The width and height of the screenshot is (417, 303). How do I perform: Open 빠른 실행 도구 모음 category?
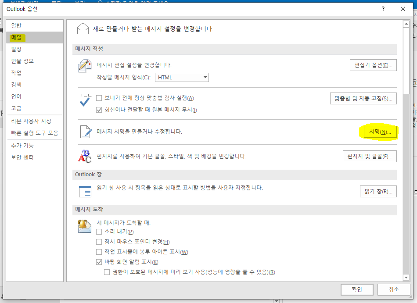(35, 133)
